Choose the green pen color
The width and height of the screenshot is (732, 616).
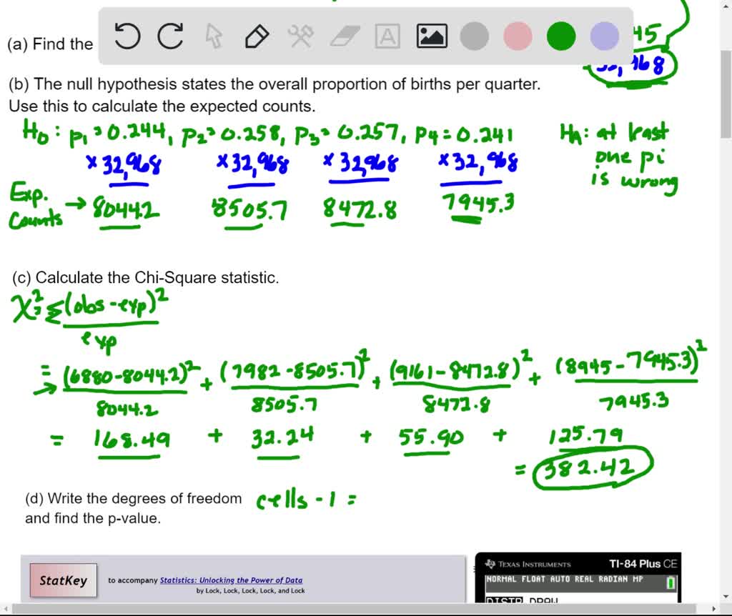click(x=561, y=36)
